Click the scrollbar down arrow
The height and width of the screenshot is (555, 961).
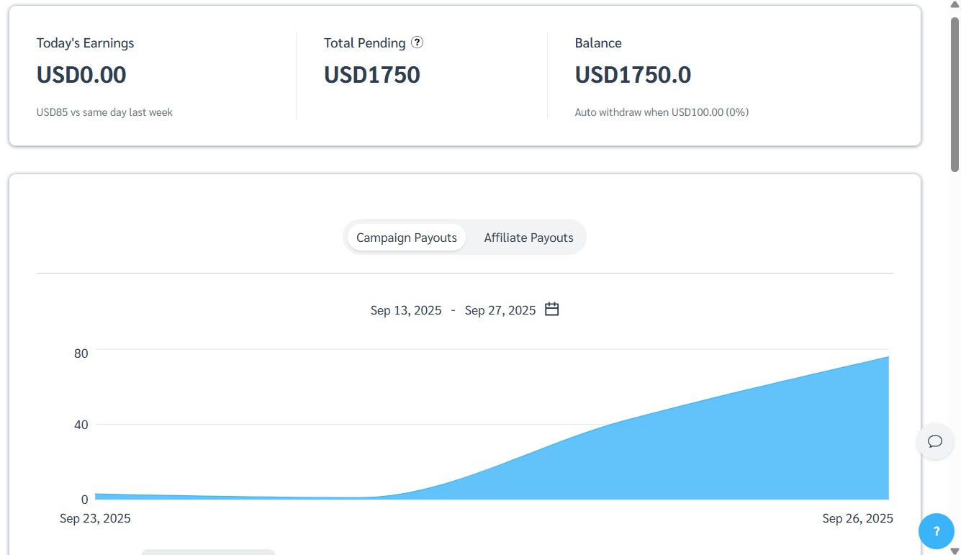pos(955,550)
